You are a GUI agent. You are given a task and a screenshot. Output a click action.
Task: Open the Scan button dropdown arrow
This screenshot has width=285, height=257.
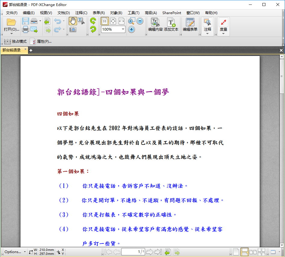coord(40,21)
